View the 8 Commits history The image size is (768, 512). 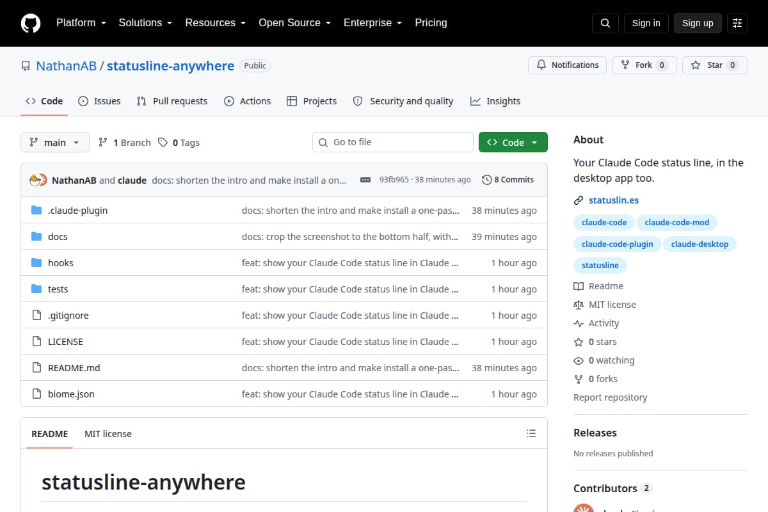508,180
